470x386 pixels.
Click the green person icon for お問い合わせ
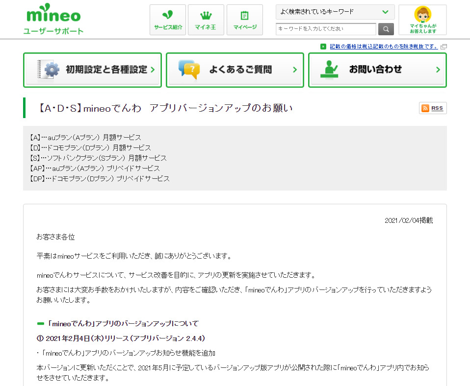point(329,70)
